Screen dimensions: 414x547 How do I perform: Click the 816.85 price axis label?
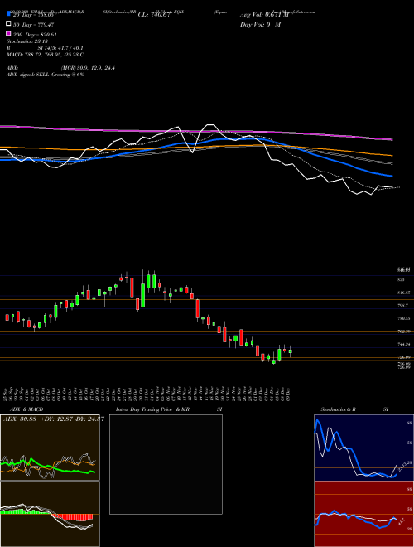(404, 293)
